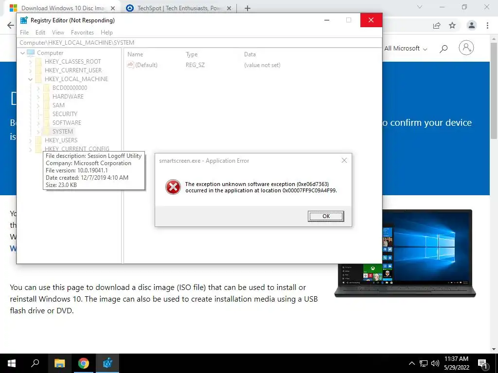Expand the SOFTWARE key
This screenshot has width=498, height=373.
pos(38,123)
